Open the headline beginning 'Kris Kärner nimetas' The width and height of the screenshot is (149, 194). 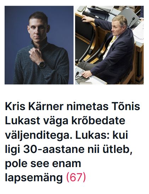click(x=72, y=142)
